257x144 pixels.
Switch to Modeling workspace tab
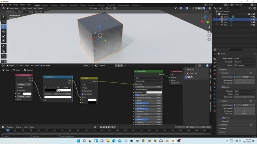coord(45,5)
